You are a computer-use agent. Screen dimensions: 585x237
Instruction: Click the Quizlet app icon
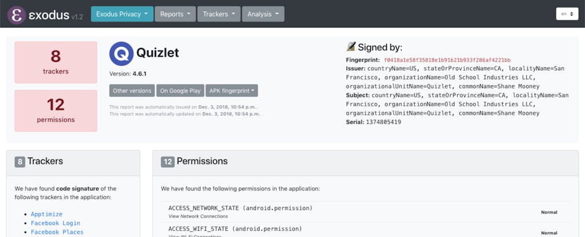click(x=121, y=53)
